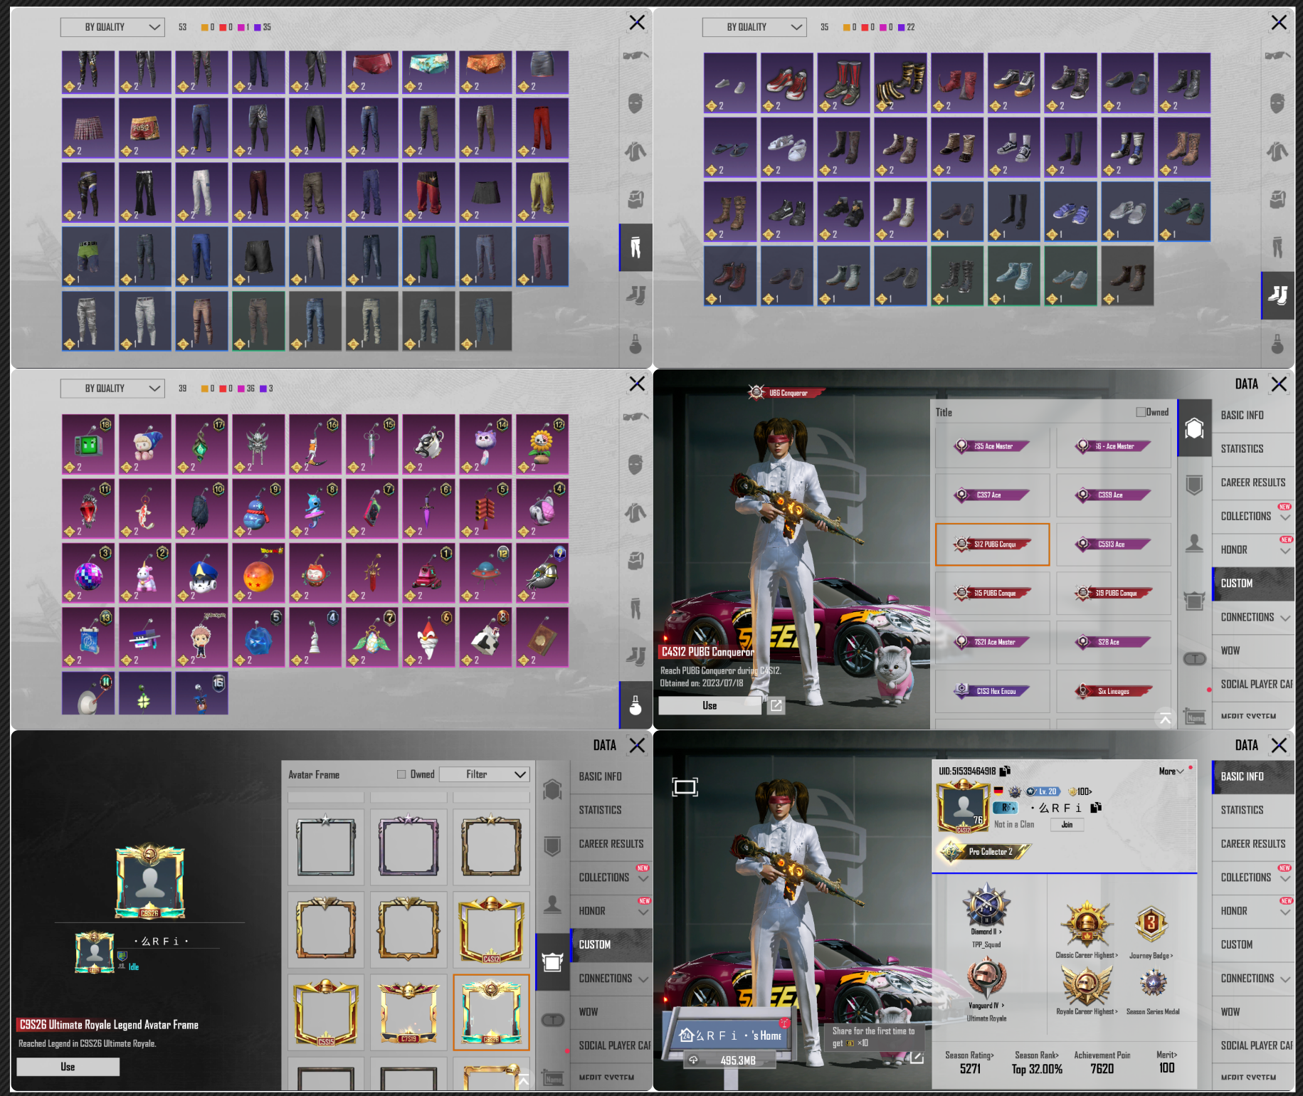The height and width of the screenshot is (1096, 1303).
Task: Select the S28 Ace title card
Action: point(1114,642)
